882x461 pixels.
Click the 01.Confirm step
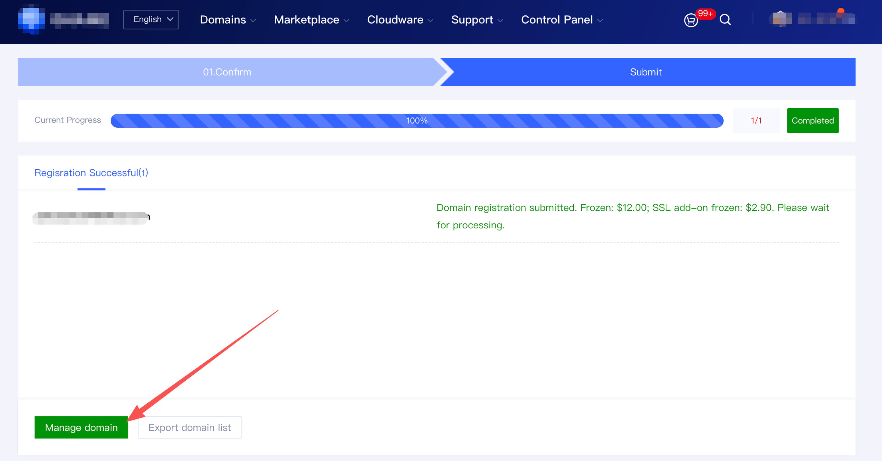click(x=227, y=72)
